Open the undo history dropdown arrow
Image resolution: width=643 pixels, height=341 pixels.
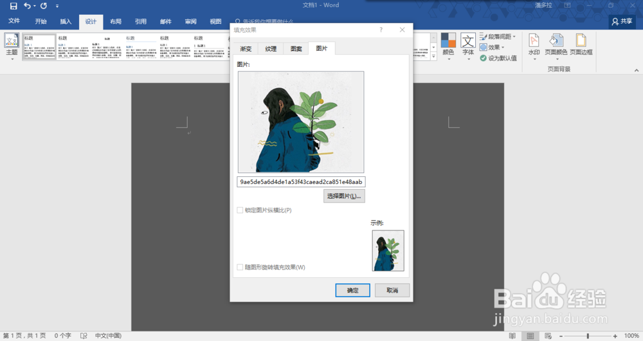pyautogui.click(x=35, y=6)
